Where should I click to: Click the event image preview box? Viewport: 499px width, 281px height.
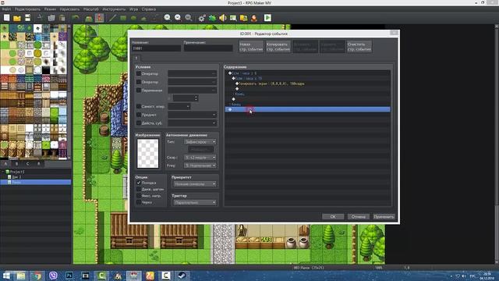pyautogui.click(x=147, y=154)
